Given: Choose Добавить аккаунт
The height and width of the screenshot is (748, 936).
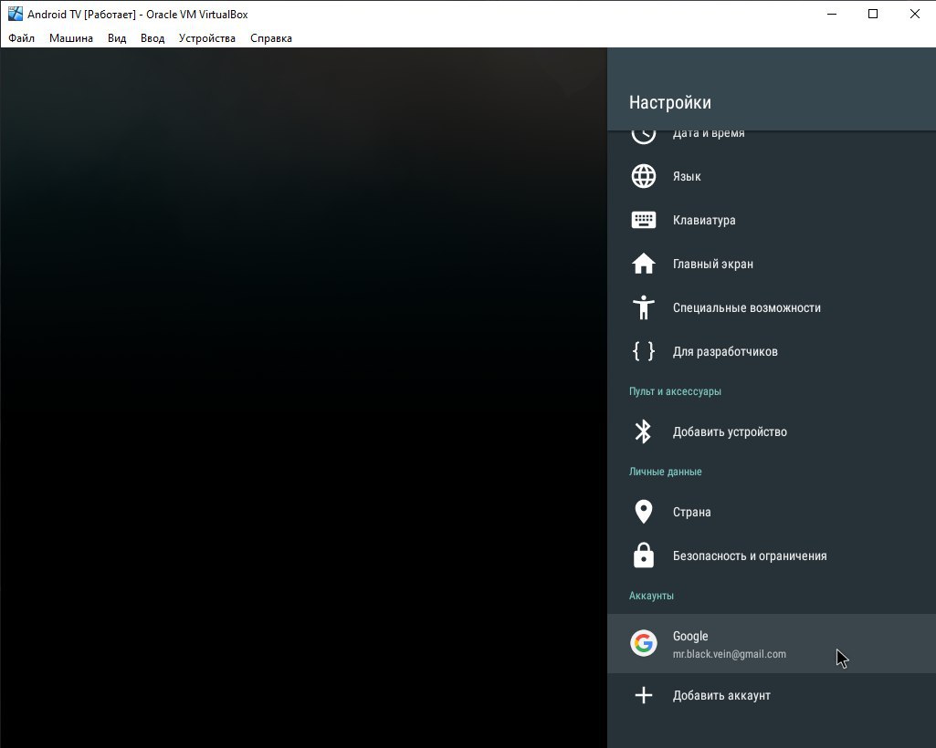Looking at the screenshot, I should [772, 695].
